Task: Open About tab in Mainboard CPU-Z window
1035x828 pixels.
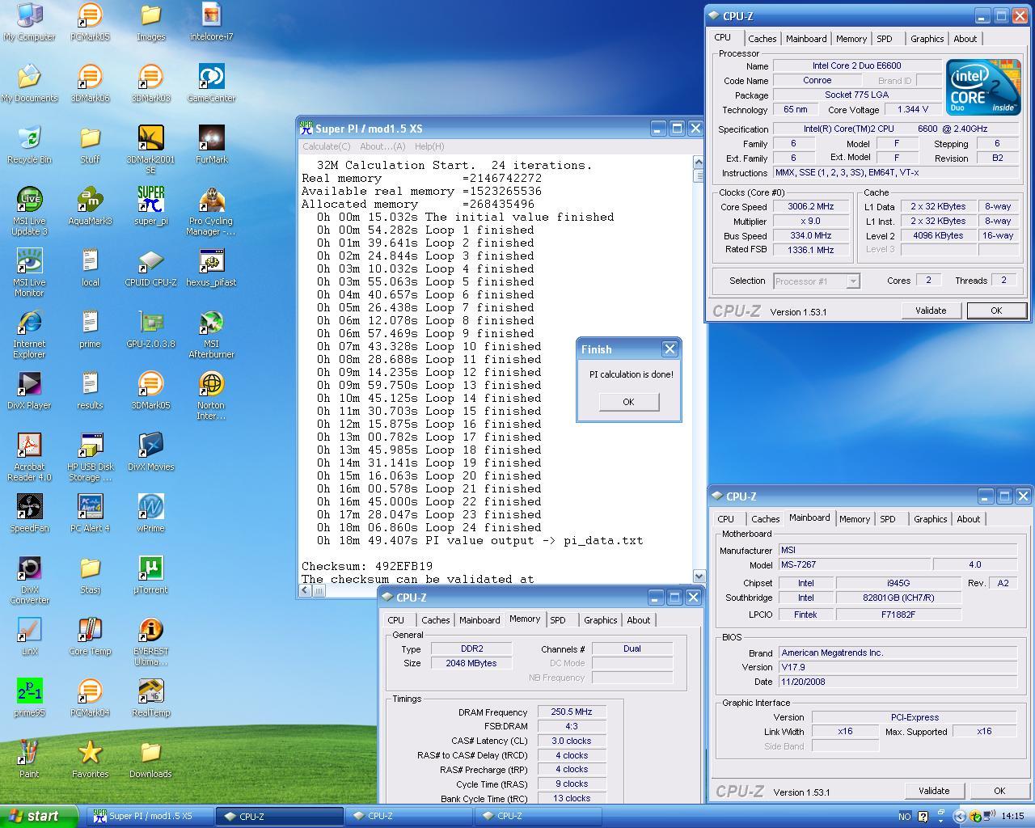Action: tap(969, 519)
